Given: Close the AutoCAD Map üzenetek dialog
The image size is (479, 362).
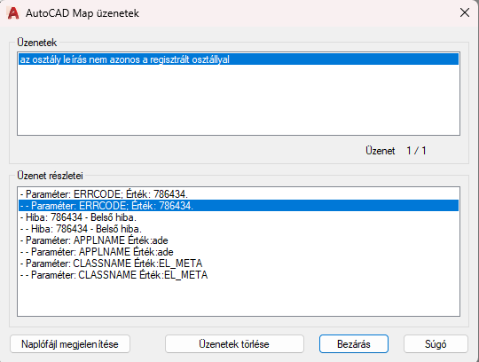Looking at the screenshot, I should [465, 12].
